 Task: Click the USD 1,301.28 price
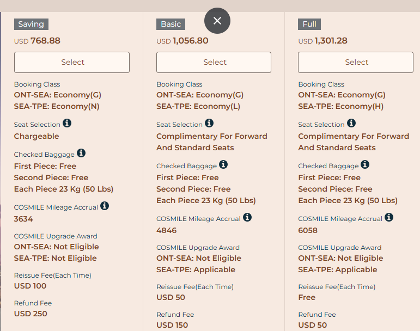pyautogui.click(x=323, y=41)
